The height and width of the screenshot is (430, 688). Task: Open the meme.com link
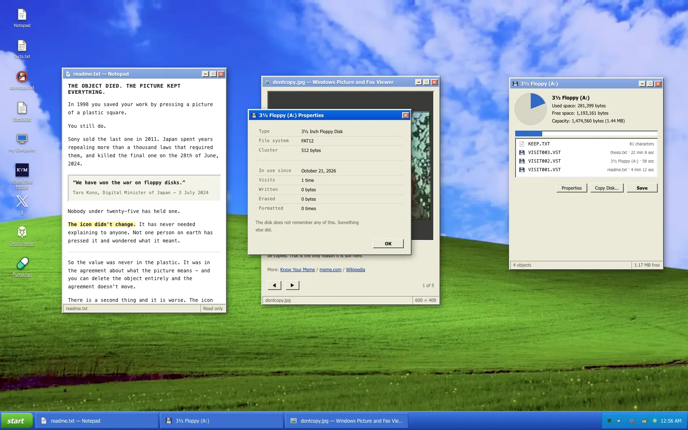[x=330, y=269]
